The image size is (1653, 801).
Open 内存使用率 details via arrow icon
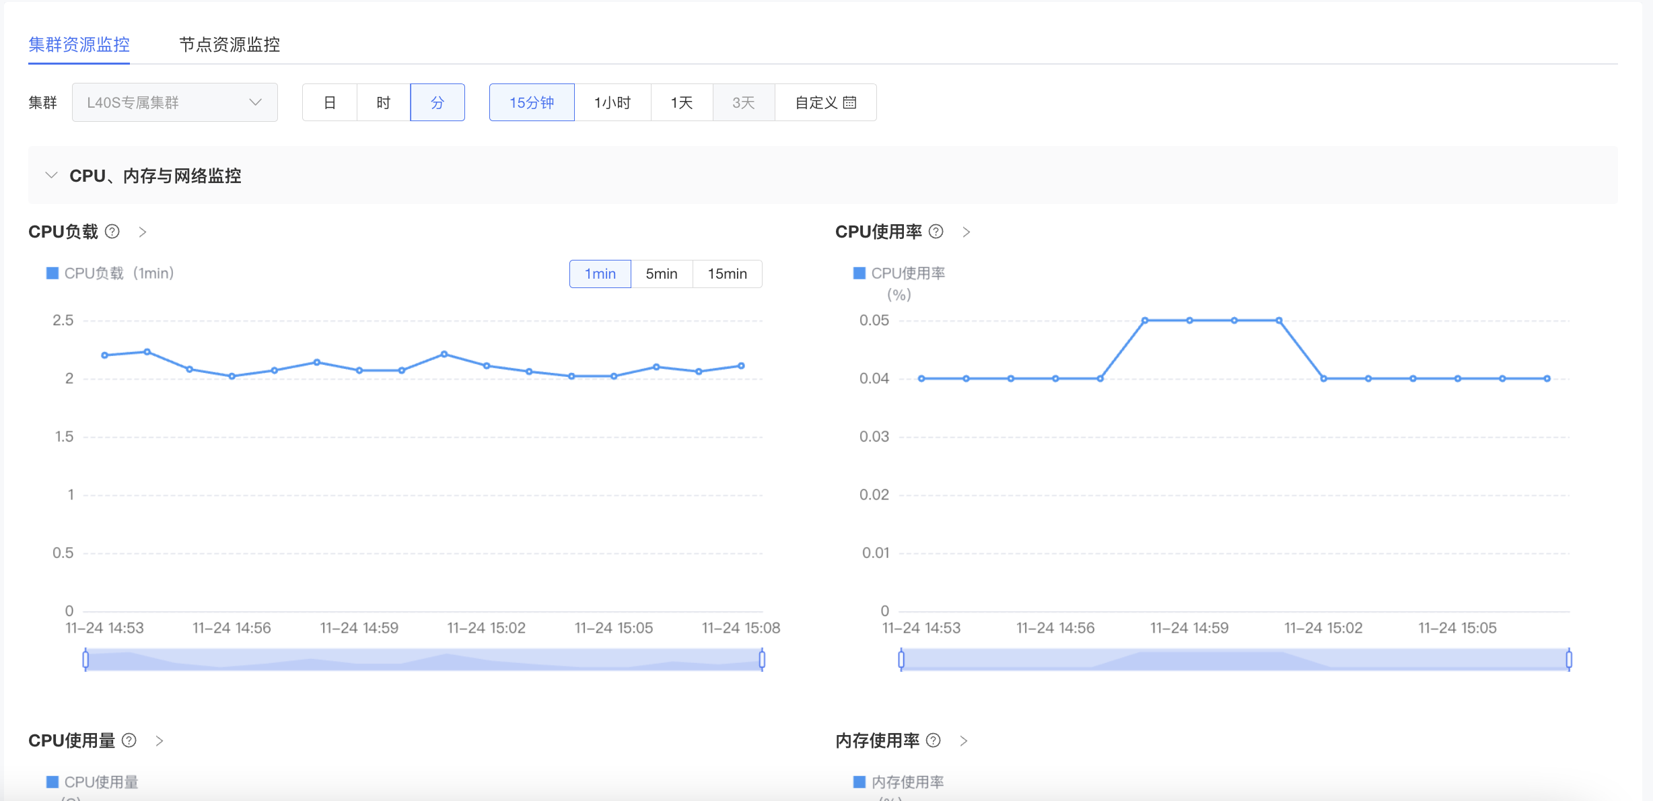[x=964, y=741]
